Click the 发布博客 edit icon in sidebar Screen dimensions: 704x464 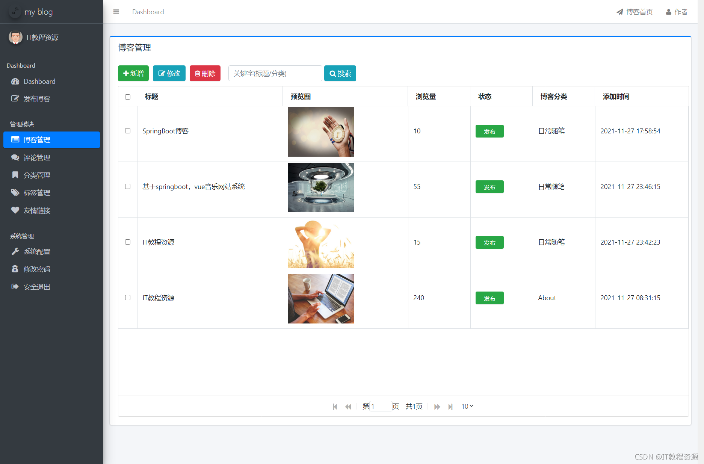[15, 99]
